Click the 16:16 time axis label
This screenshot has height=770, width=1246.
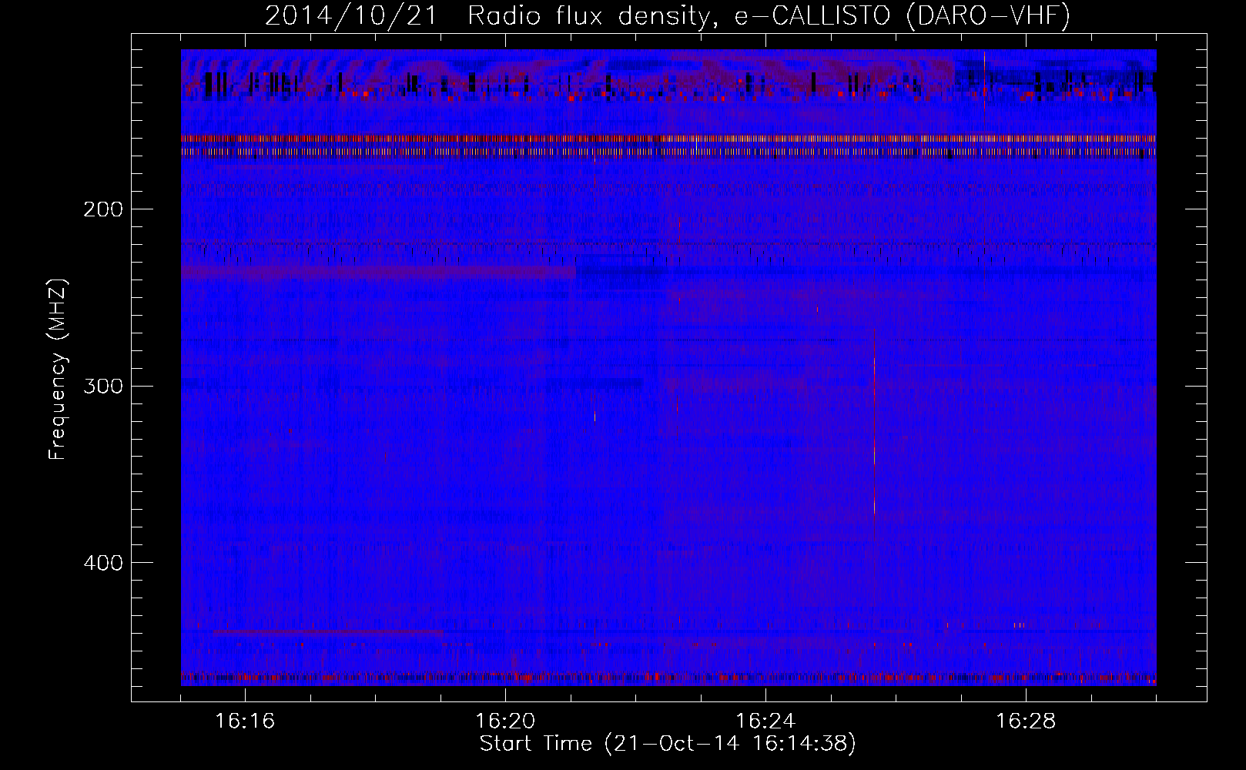click(245, 721)
